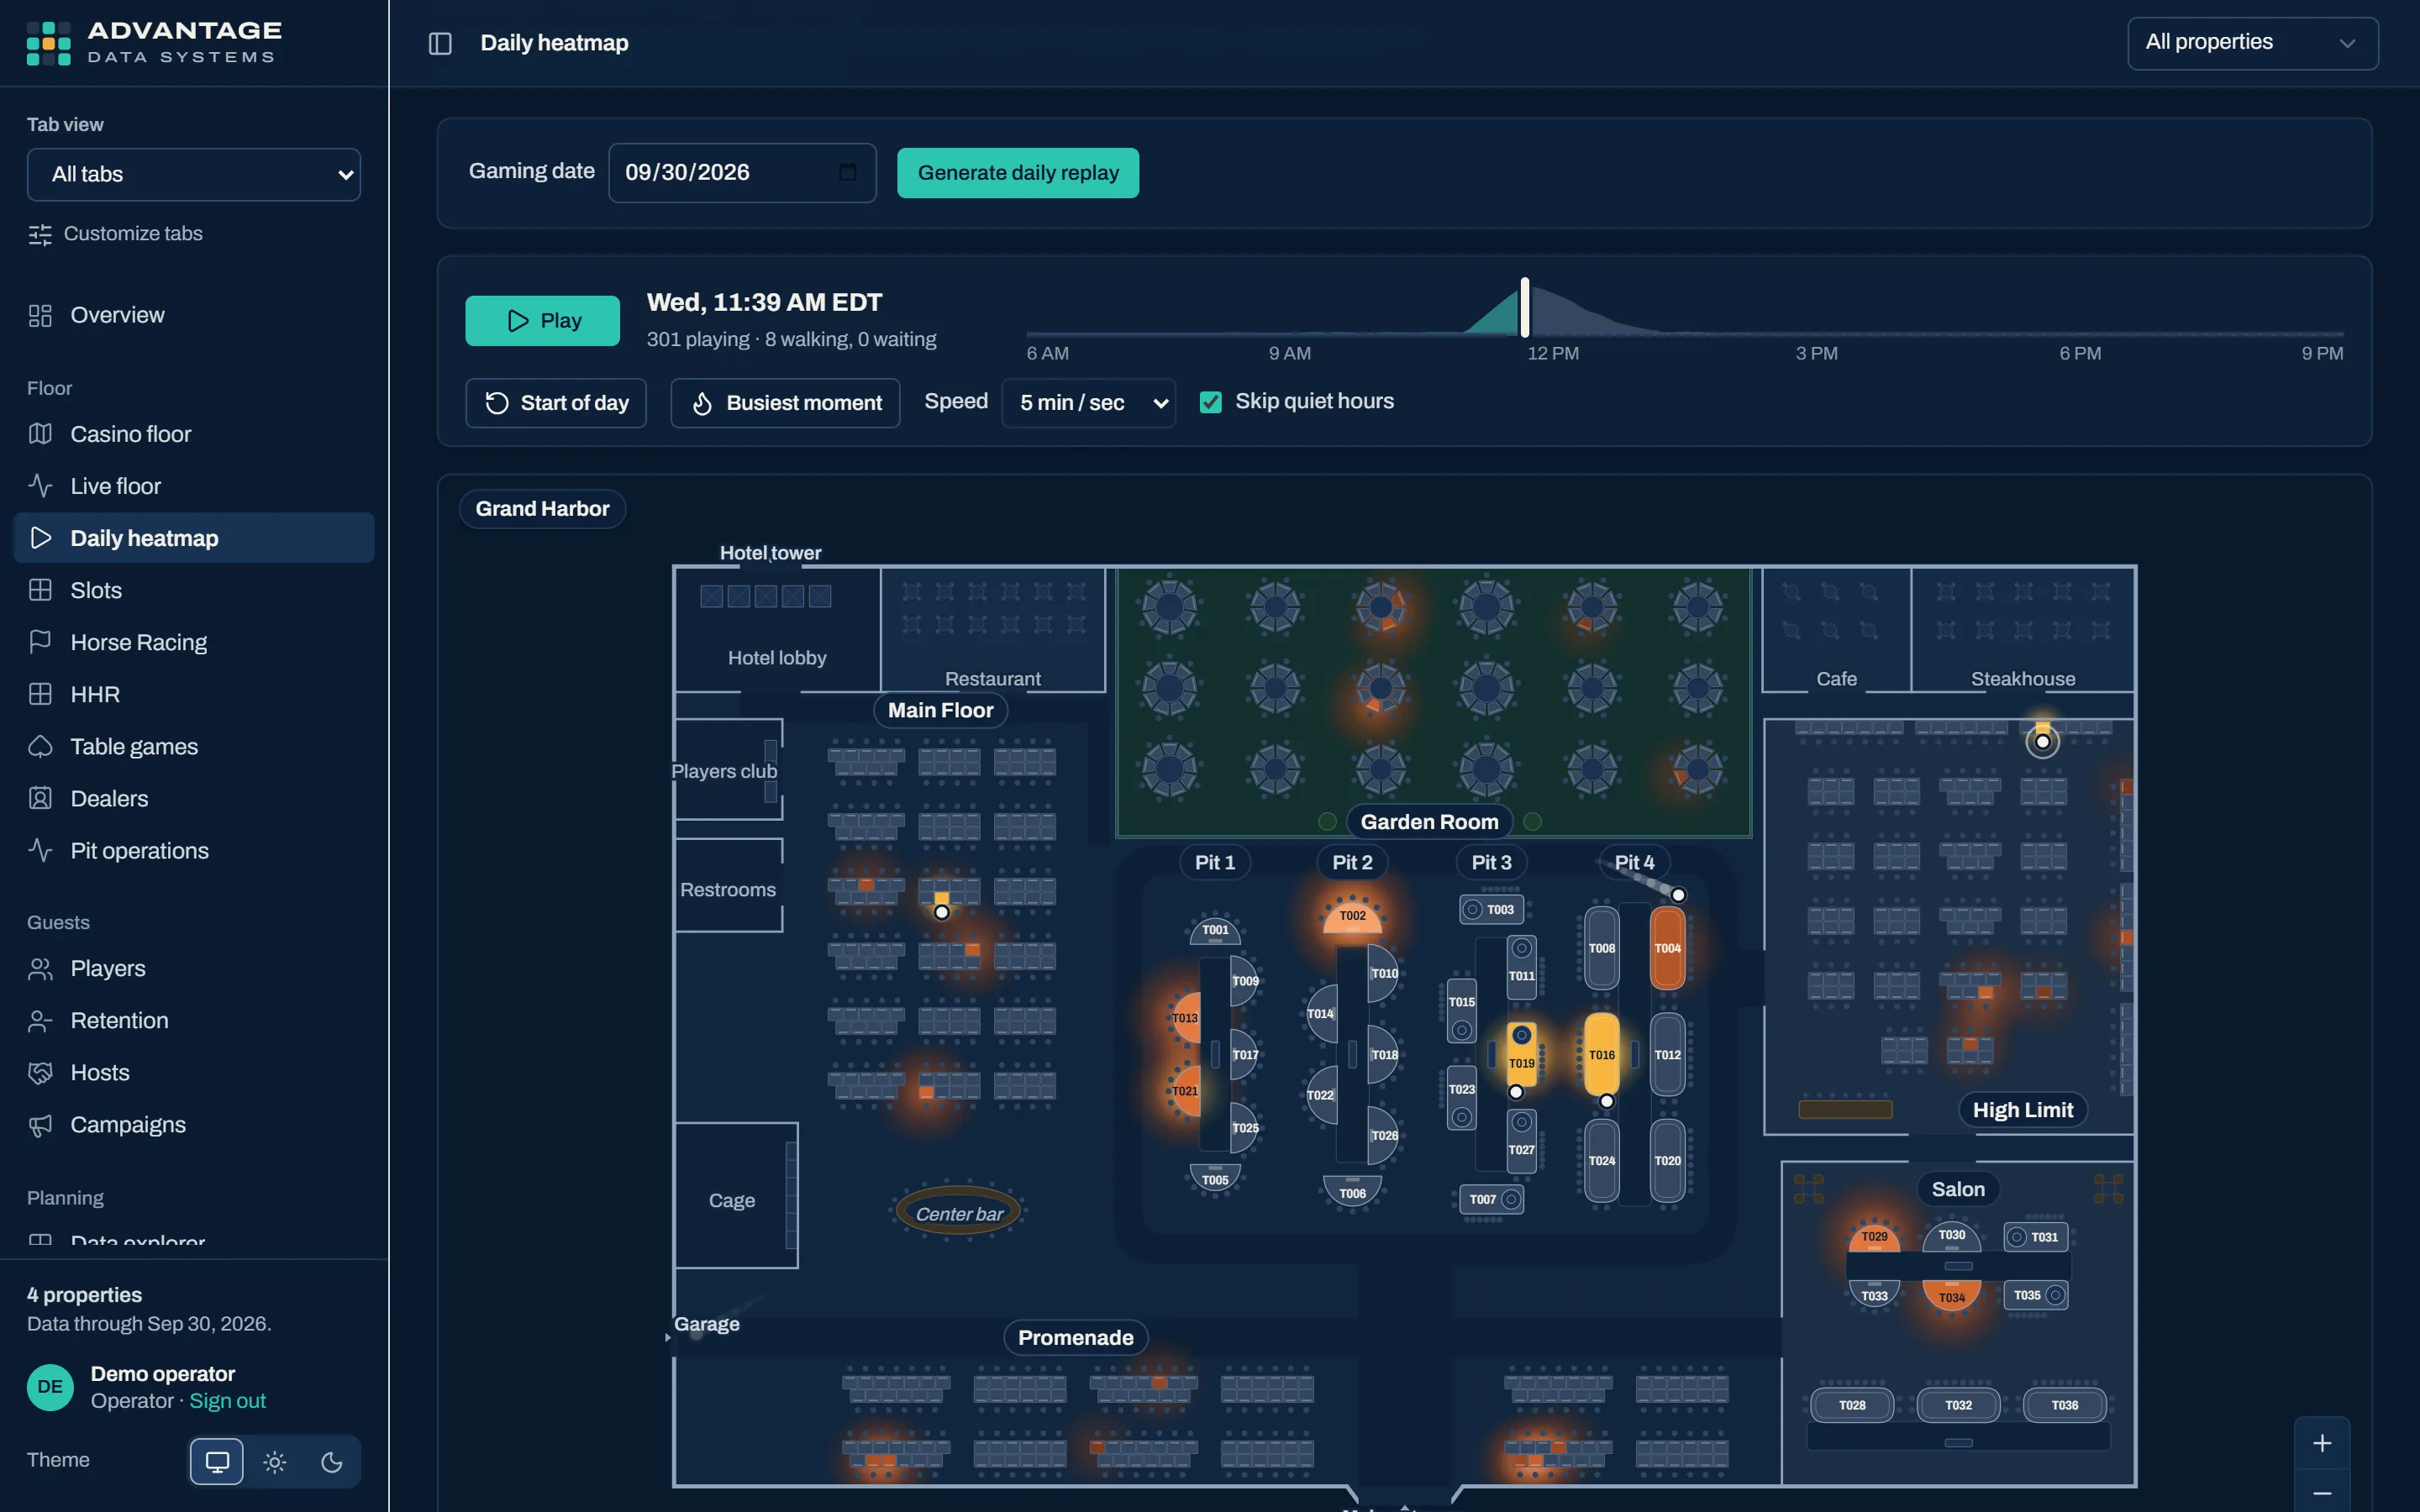
Task: Click the Hosts handshake icon
Action: pos(40,1072)
